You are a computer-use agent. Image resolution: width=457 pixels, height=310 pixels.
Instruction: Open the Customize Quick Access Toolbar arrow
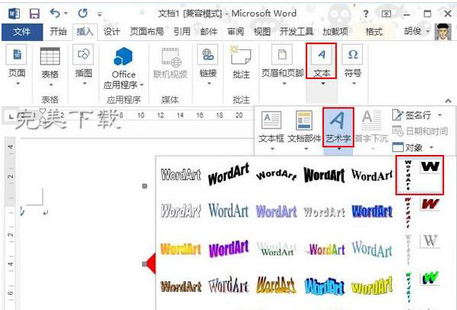(x=100, y=14)
